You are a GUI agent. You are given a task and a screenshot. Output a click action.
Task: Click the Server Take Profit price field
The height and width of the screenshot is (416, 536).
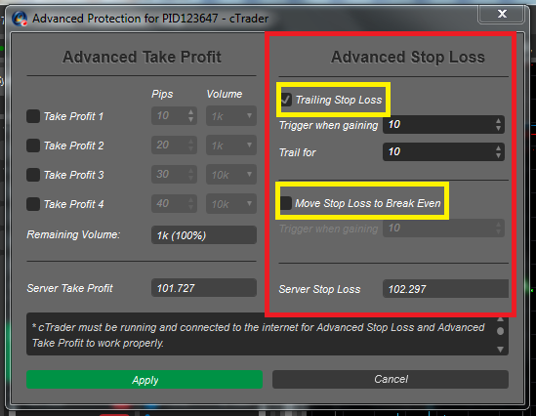pyautogui.click(x=204, y=288)
